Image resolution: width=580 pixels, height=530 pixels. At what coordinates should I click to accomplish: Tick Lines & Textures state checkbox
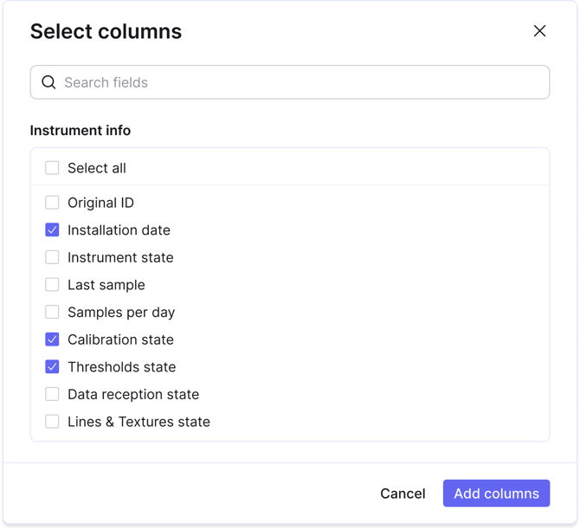click(x=52, y=422)
